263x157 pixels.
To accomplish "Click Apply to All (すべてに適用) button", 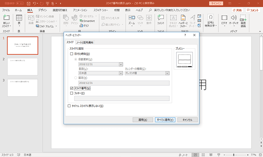I will (165, 120).
